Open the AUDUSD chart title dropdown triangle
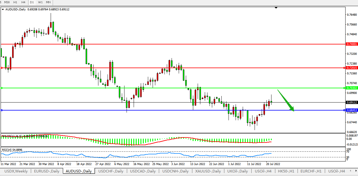 pyautogui.click(x=3, y=9)
